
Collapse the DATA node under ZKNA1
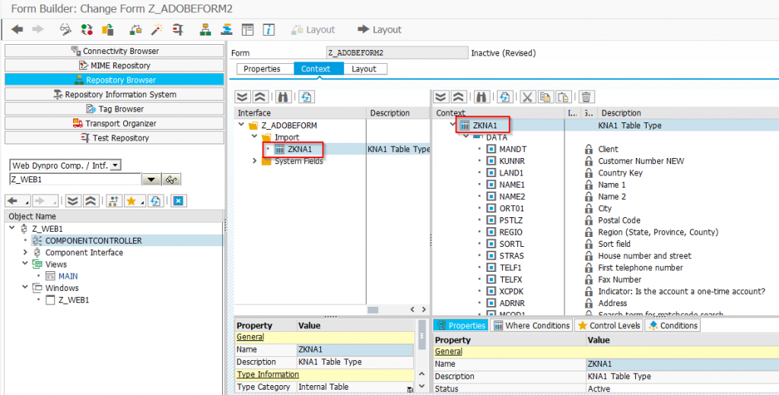click(x=466, y=137)
